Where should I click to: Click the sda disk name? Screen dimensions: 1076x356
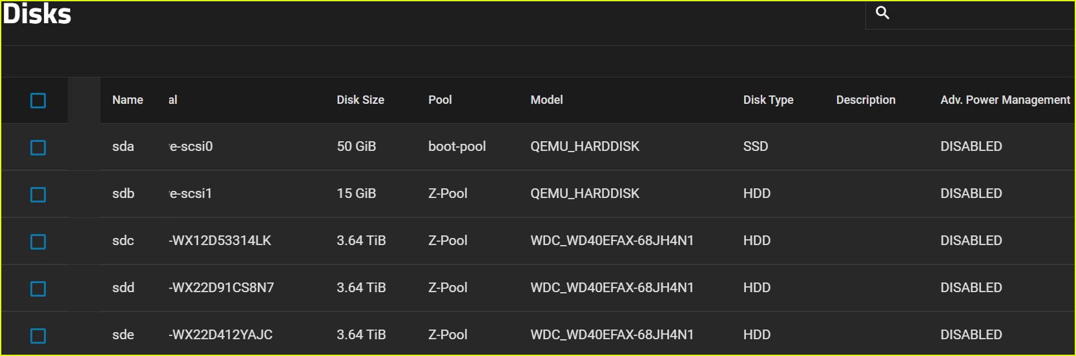point(123,146)
